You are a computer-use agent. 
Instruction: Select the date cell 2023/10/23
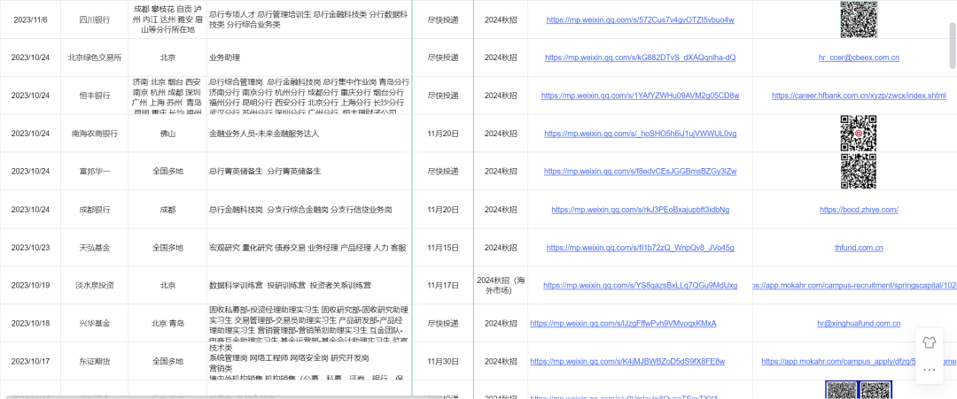(x=29, y=248)
